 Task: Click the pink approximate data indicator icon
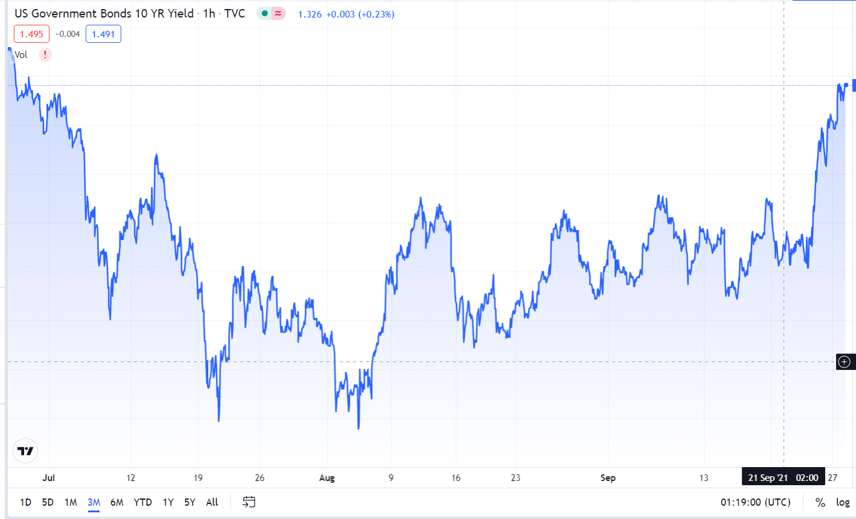[x=278, y=14]
